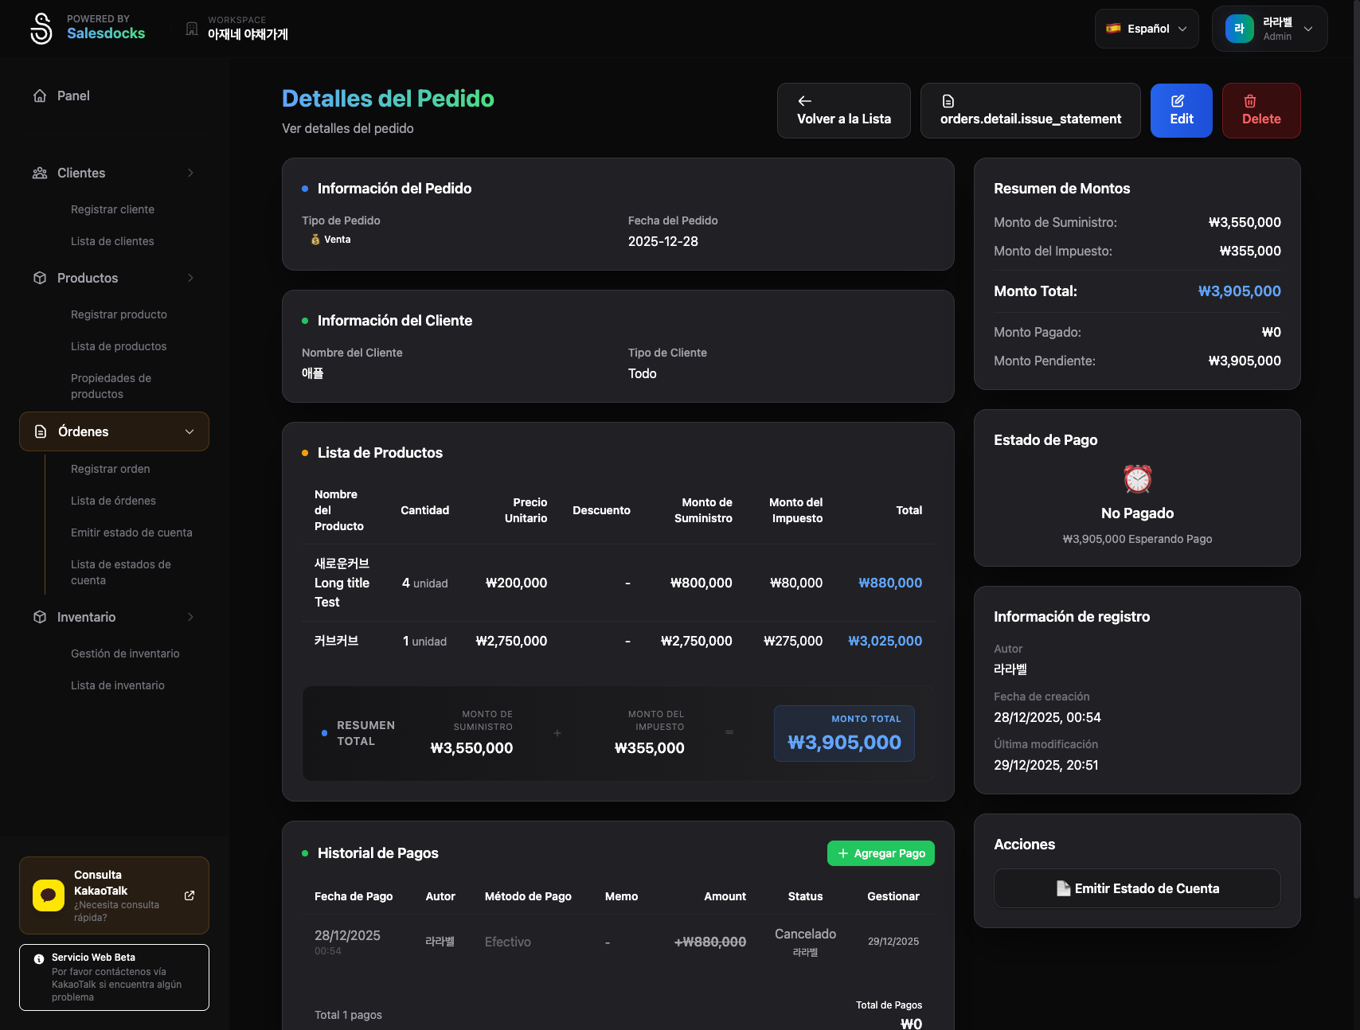Click the Productos box icon

[40, 278]
